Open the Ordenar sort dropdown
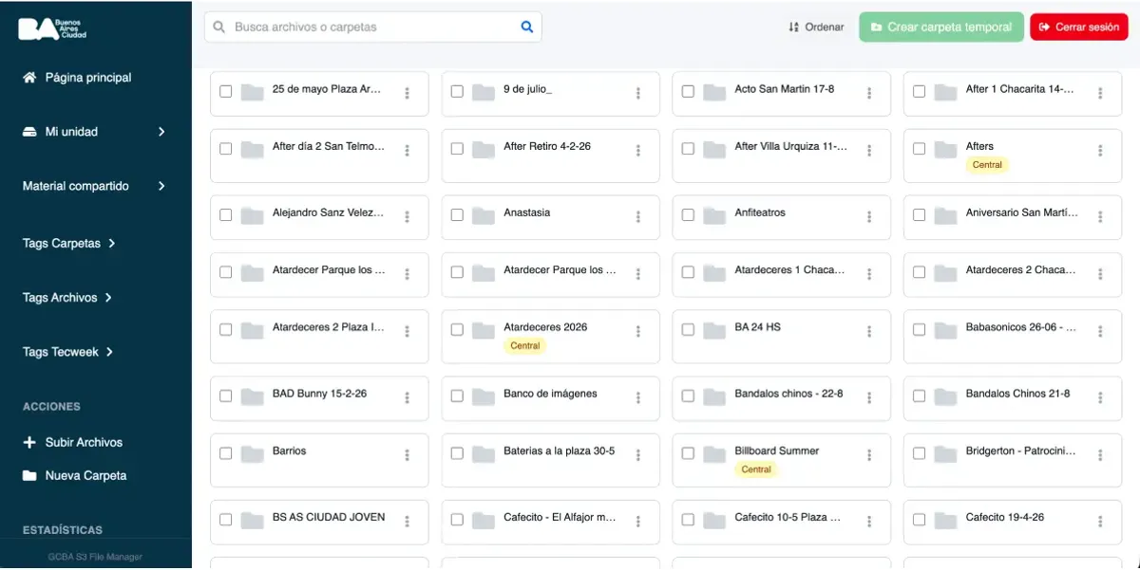 tap(816, 28)
